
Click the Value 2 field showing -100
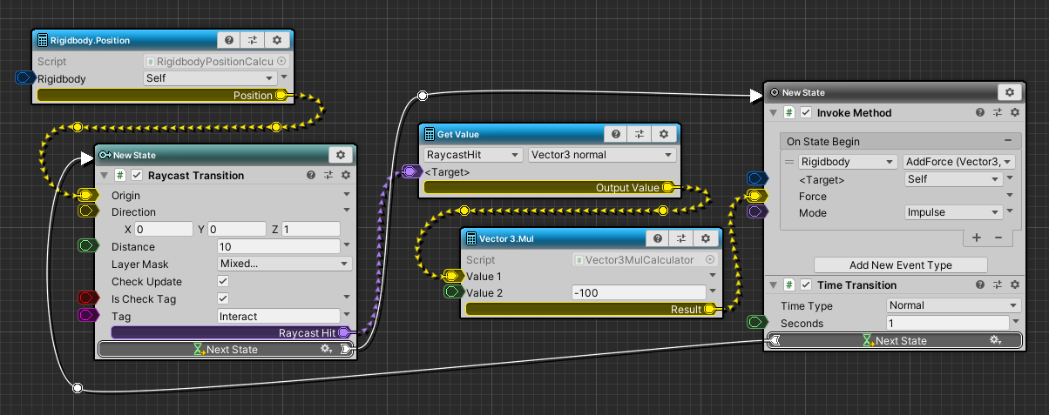pos(639,292)
